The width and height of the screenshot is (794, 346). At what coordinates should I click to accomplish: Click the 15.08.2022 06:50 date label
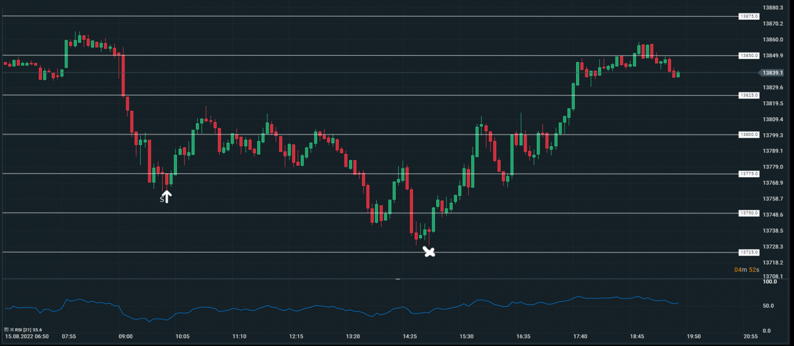click(x=27, y=336)
